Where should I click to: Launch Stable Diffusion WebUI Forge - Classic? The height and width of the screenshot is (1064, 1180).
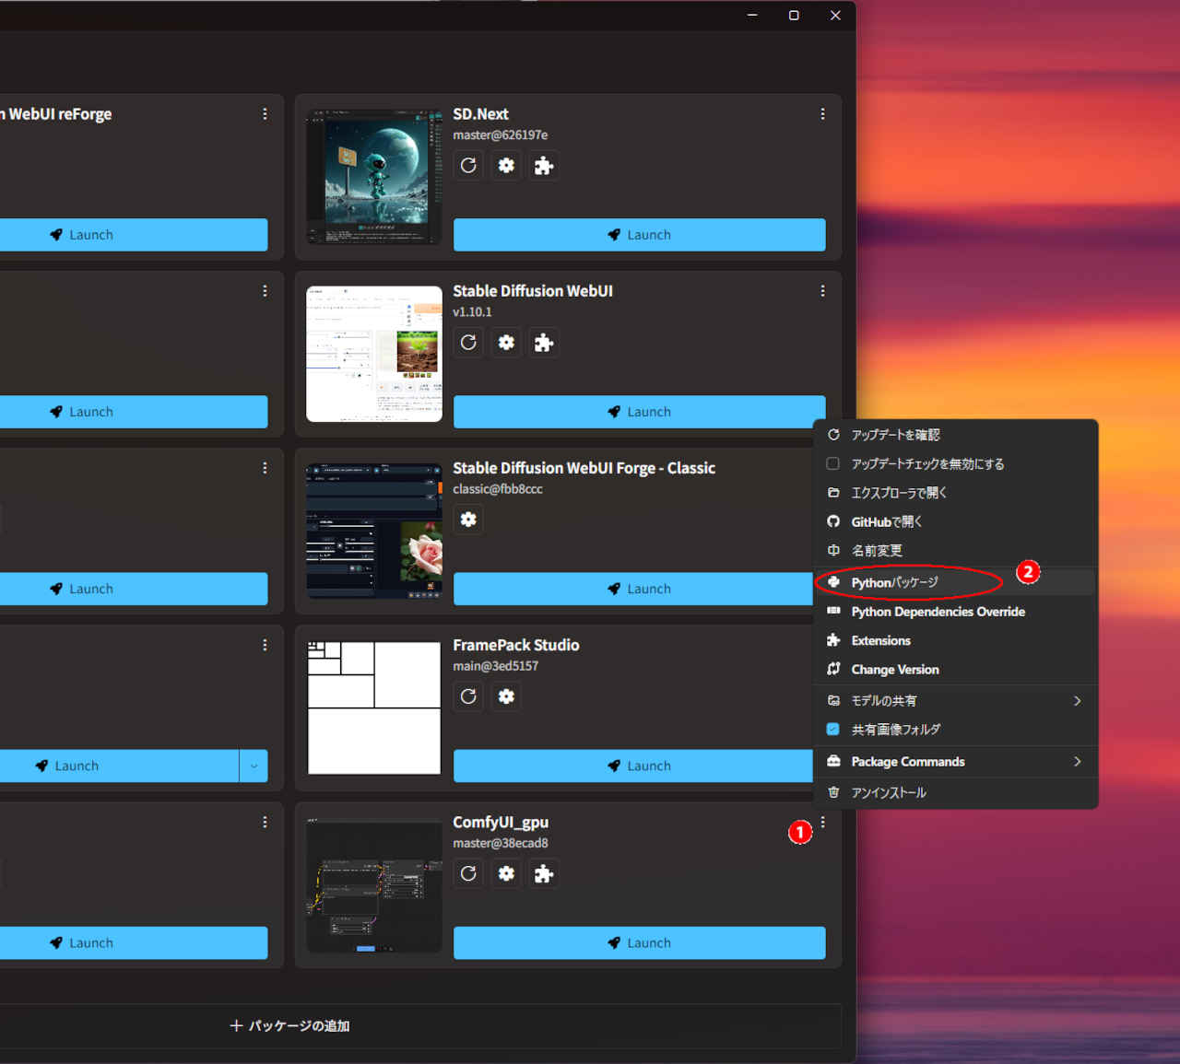(633, 589)
